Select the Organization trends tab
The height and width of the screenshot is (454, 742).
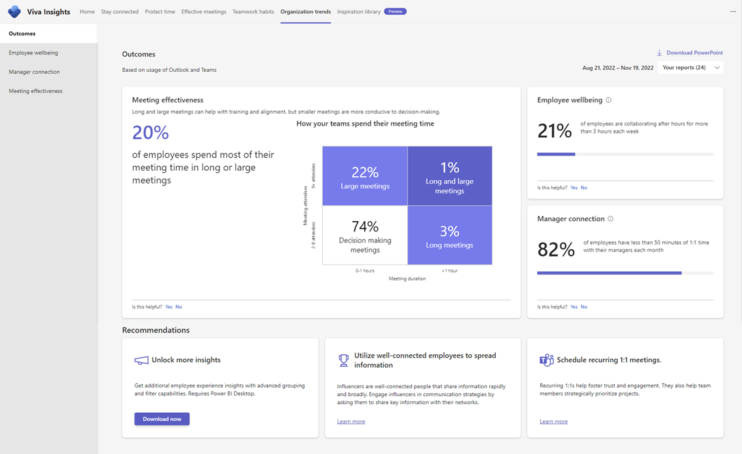(x=305, y=12)
